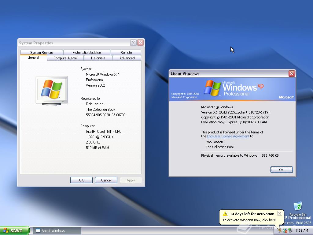Click the About Windows taskbar button
This screenshot has height=235, width=313.
pyautogui.click(x=57, y=231)
